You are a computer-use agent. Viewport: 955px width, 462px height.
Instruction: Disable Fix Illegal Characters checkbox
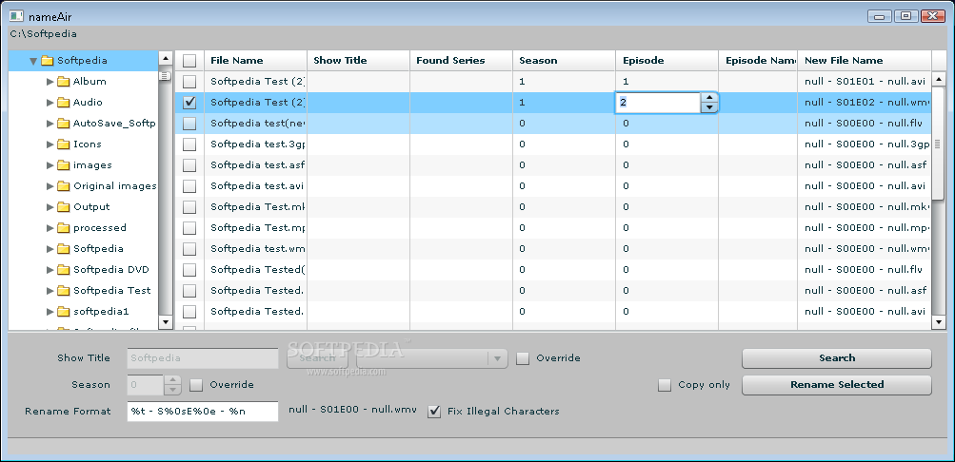434,412
